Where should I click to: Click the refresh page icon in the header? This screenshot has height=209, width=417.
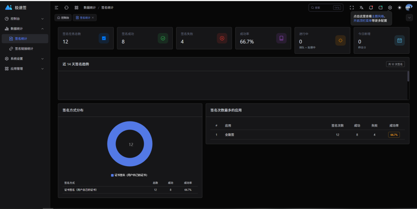click(x=66, y=8)
